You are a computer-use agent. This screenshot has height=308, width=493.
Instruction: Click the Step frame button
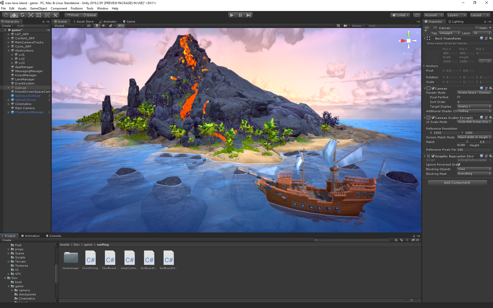(248, 15)
